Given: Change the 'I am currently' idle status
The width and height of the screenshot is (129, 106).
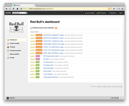Looking at the screenshot, I should [x=121, y=98].
